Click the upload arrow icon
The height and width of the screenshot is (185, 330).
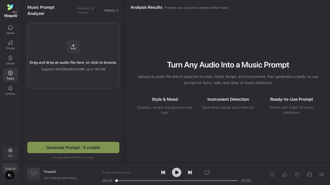(x=73, y=47)
